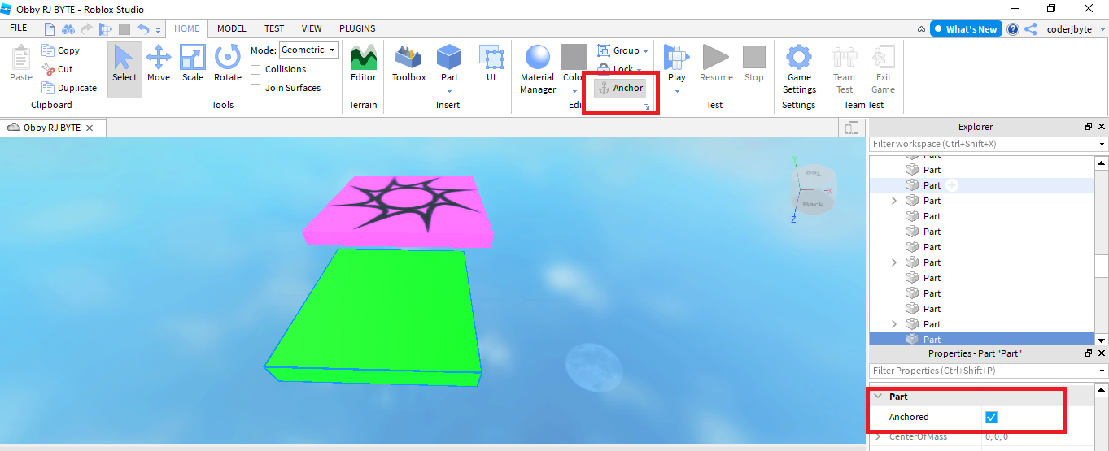This screenshot has height=451, width=1109.
Task: Duplicate the selected part
Action: 69,88
